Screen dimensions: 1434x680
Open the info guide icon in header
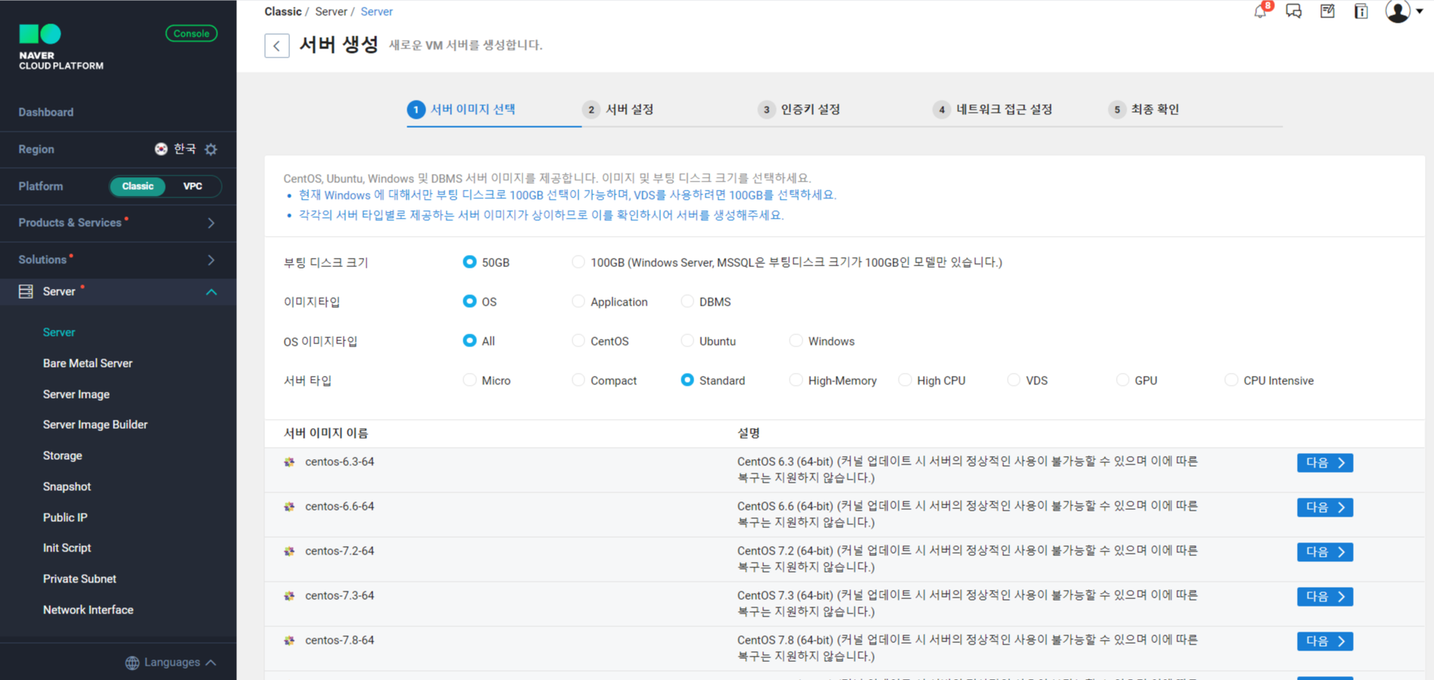coord(1361,11)
